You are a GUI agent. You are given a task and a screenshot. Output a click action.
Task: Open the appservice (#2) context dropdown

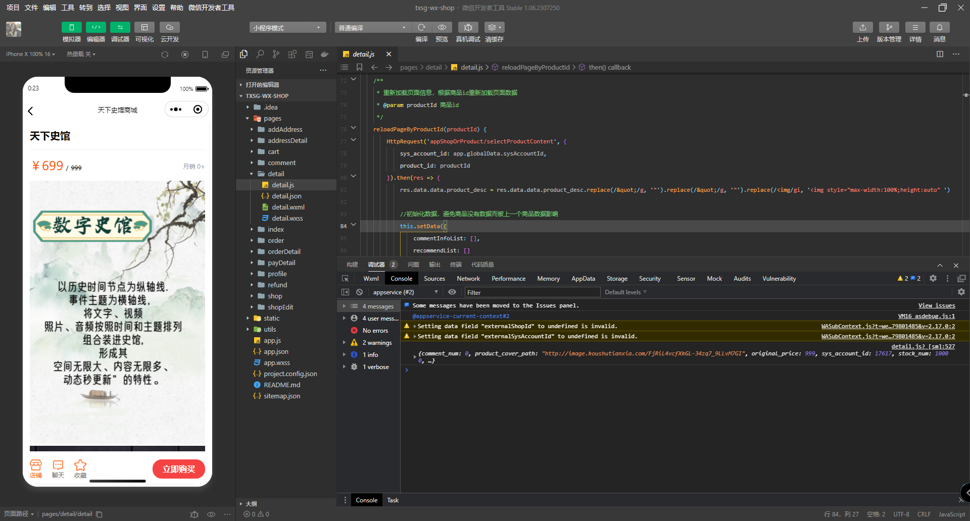406,292
